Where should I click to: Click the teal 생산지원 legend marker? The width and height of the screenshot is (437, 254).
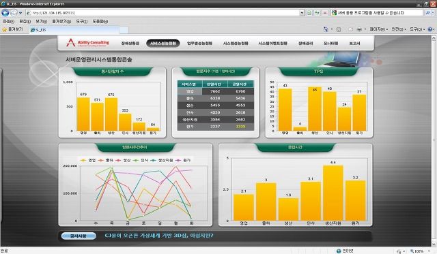[x=153, y=160]
